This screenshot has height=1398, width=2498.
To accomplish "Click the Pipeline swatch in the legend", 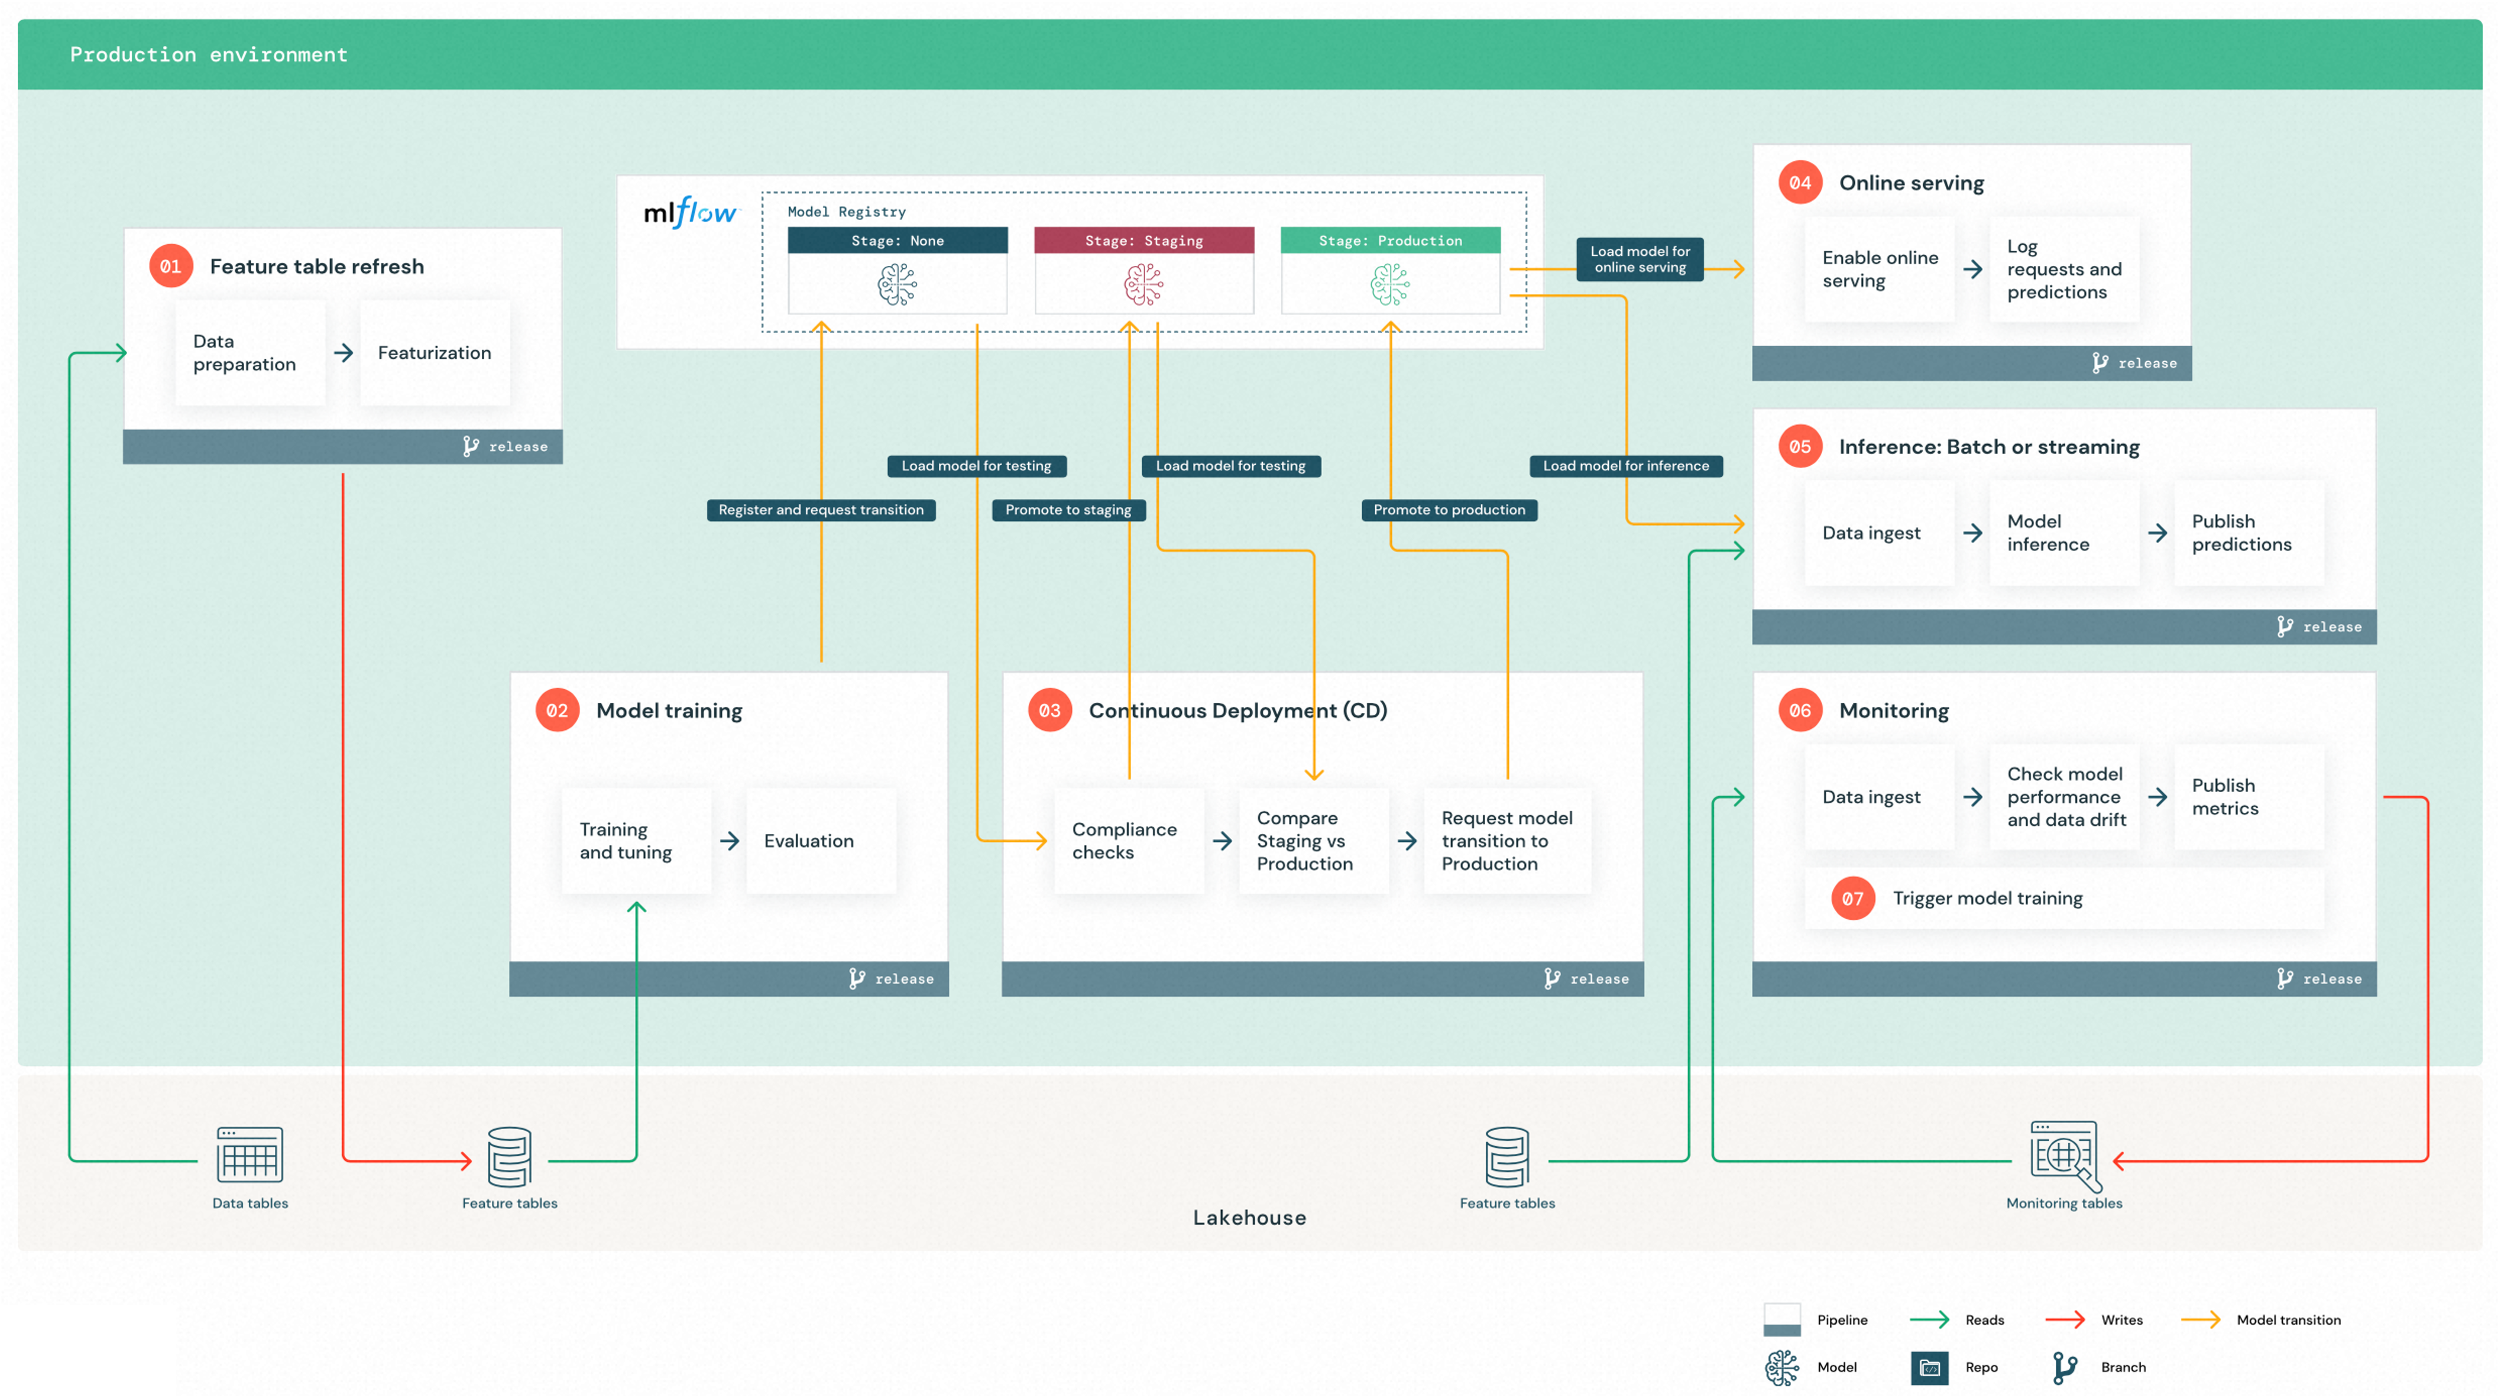I will coord(1781,1319).
